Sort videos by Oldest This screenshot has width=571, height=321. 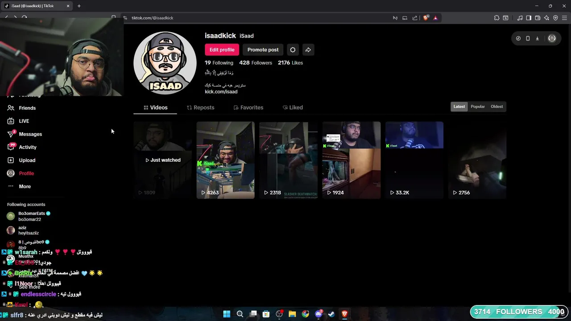[497, 107]
